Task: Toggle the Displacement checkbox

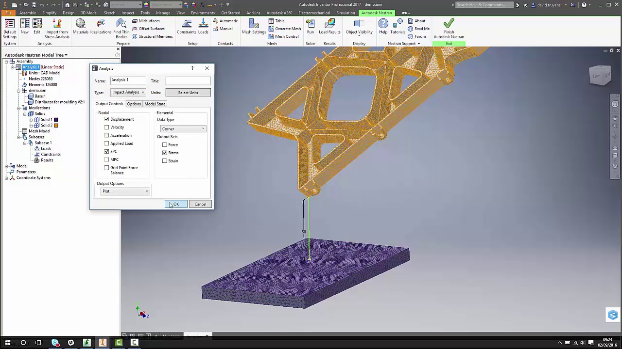Action: [x=106, y=119]
